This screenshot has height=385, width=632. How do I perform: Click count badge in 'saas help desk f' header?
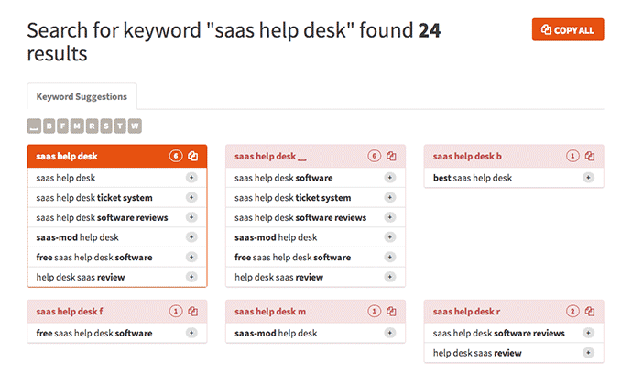point(176,311)
